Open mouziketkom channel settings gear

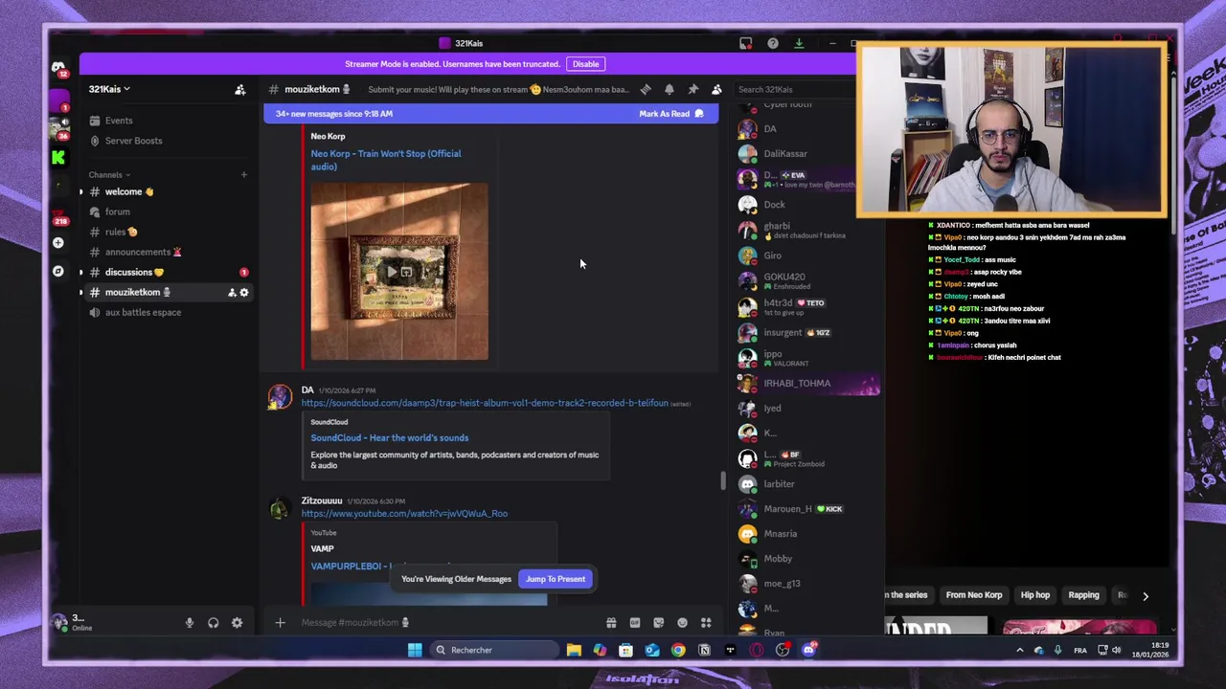pos(244,293)
